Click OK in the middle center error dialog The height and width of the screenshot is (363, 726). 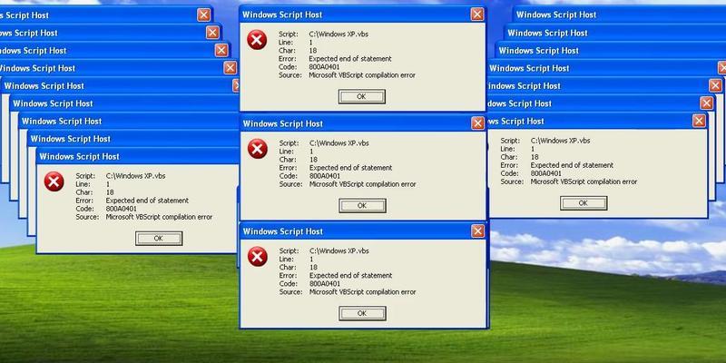(x=362, y=206)
